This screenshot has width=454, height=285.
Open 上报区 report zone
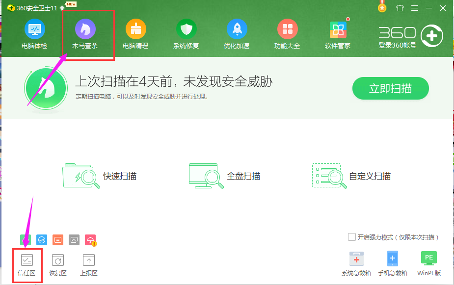89,265
